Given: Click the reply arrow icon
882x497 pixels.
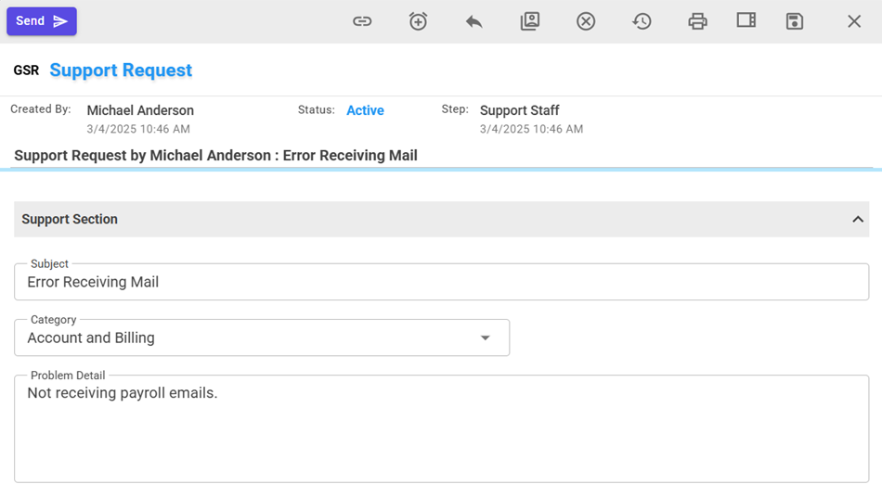Looking at the screenshot, I should (x=473, y=21).
